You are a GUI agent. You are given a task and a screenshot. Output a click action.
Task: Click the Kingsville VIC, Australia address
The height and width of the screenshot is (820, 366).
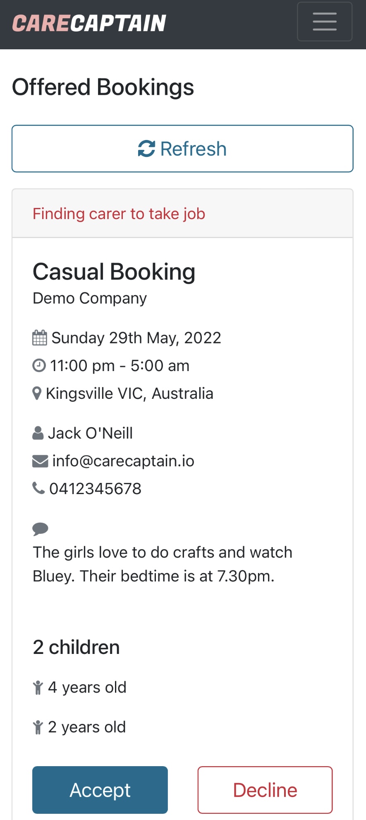(x=129, y=393)
